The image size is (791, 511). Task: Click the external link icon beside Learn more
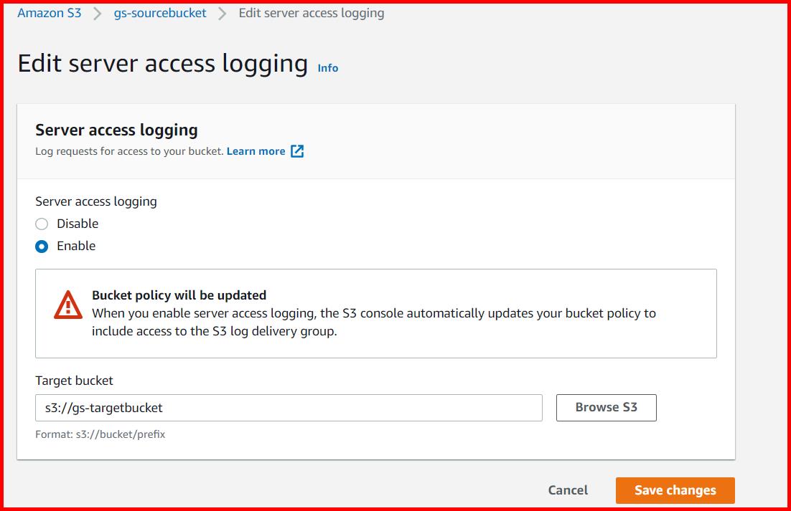click(x=297, y=151)
